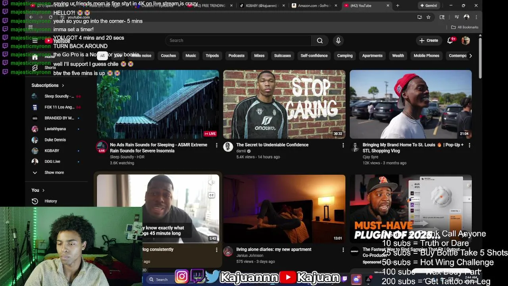508x286 pixels.
Task: Open a new browser tab
Action: [x=397, y=6]
